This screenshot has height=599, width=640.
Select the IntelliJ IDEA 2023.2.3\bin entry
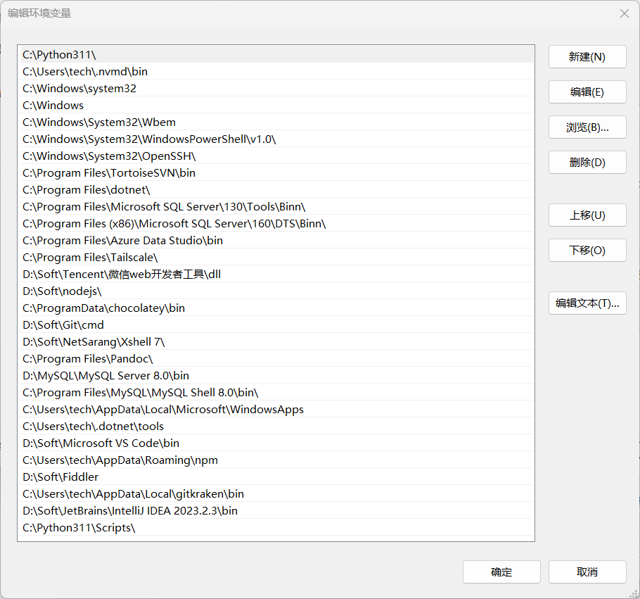tap(276, 510)
